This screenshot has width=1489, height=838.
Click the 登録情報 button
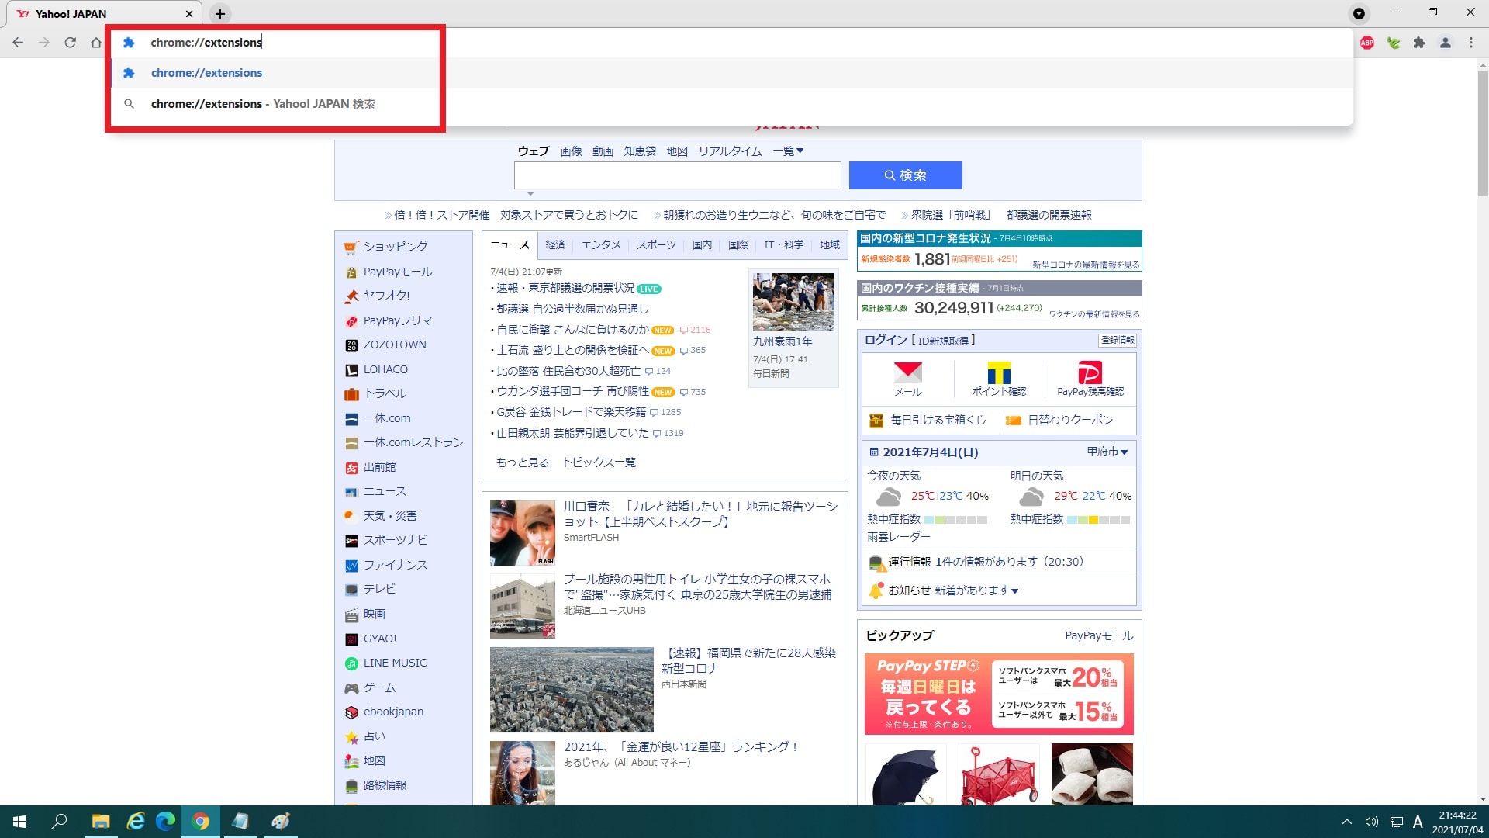pos(1118,340)
